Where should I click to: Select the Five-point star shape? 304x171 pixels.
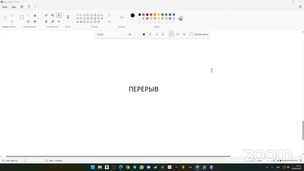coord(77,22)
